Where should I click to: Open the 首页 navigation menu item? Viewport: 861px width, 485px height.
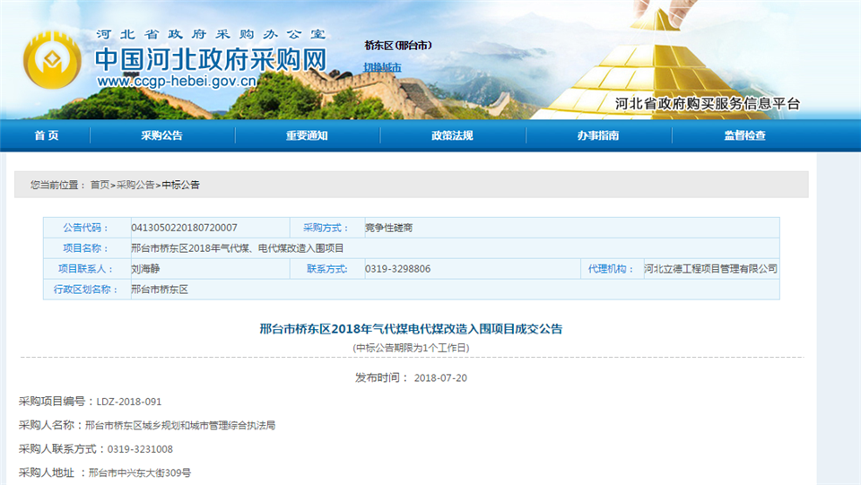point(47,135)
